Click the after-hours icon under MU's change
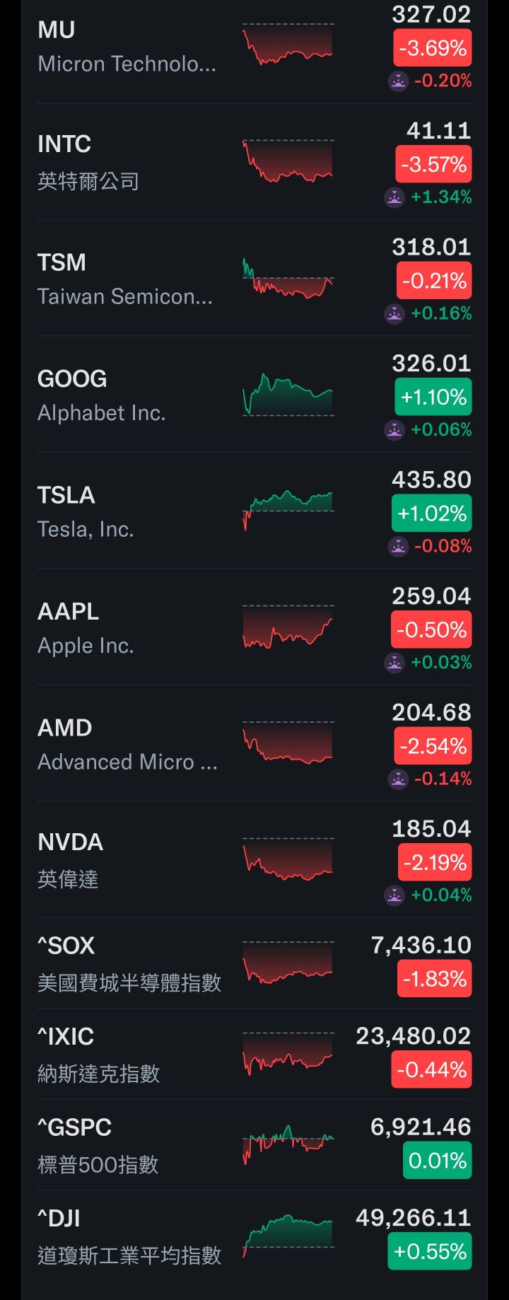 pos(398,81)
